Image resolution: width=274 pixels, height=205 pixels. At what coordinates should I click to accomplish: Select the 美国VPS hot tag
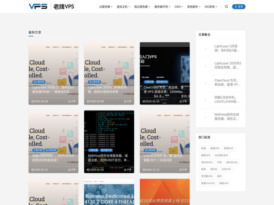pyautogui.click(x=205, y=155)
